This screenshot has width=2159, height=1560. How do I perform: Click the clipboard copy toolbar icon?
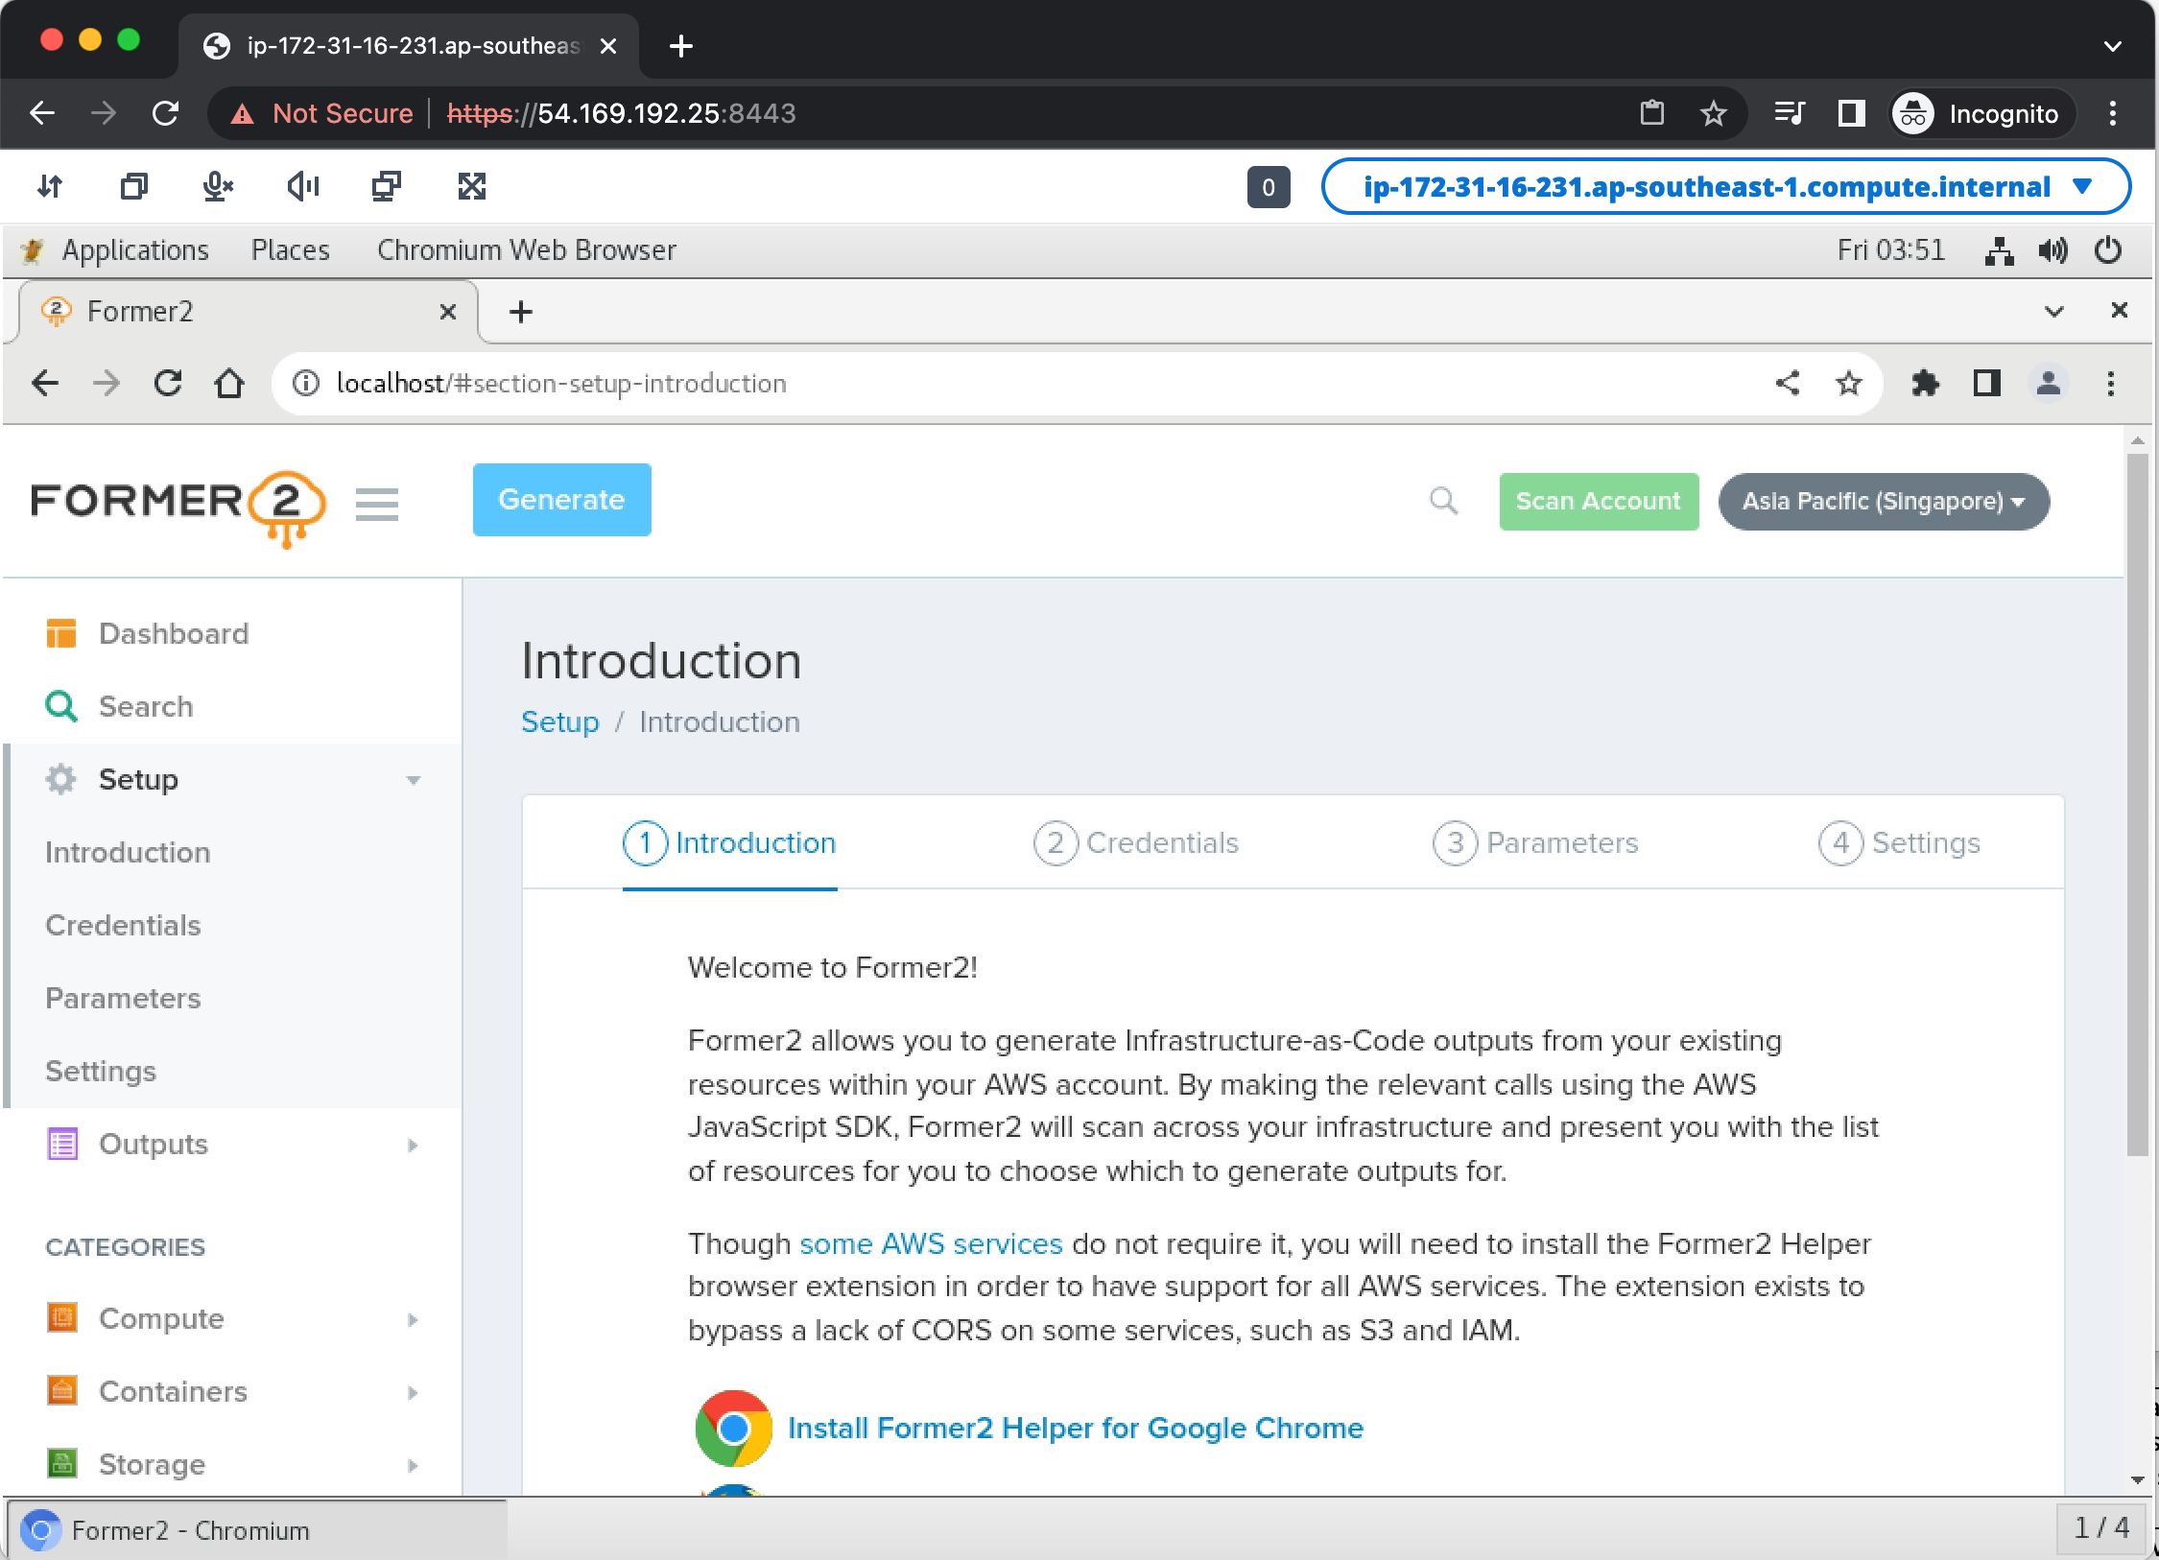coord(134,186)
